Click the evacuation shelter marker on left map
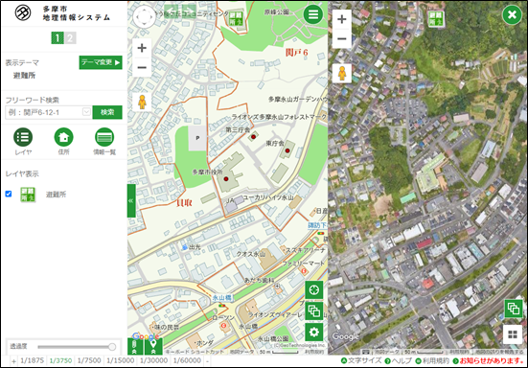 pyautogui.click(x=236, y=18)
